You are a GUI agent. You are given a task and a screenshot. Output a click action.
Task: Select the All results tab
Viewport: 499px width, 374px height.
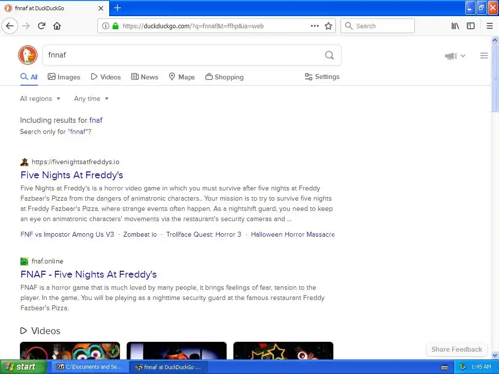click(x=29, y=77)
